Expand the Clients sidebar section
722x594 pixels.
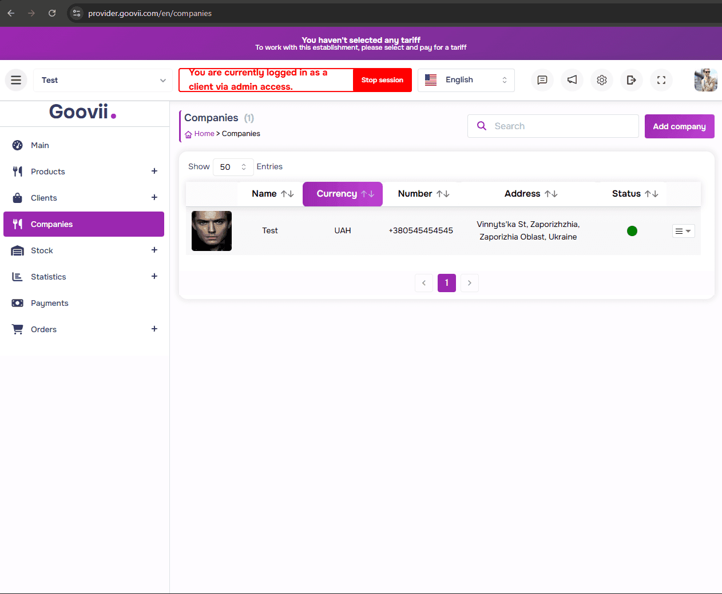click(154, 197)
